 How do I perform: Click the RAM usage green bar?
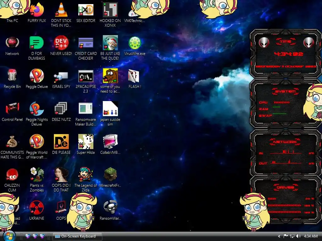pos(276,107)
